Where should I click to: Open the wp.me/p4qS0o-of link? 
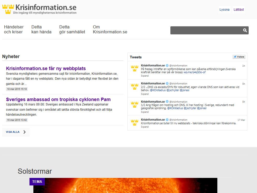coord(194,72)
